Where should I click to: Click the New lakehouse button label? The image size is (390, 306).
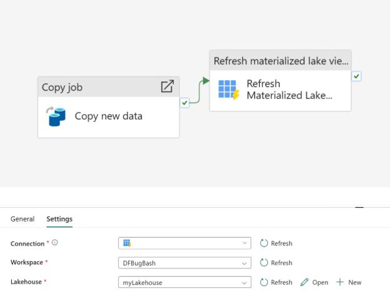tap(354, 282)
